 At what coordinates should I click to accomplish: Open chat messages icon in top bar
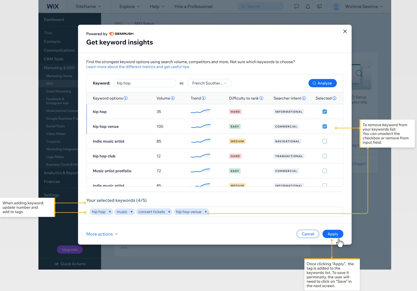[x=297, y=7]
